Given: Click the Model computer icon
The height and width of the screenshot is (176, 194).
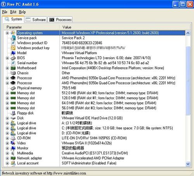Looking at the screenshot, I should click(x=13, y=53).
